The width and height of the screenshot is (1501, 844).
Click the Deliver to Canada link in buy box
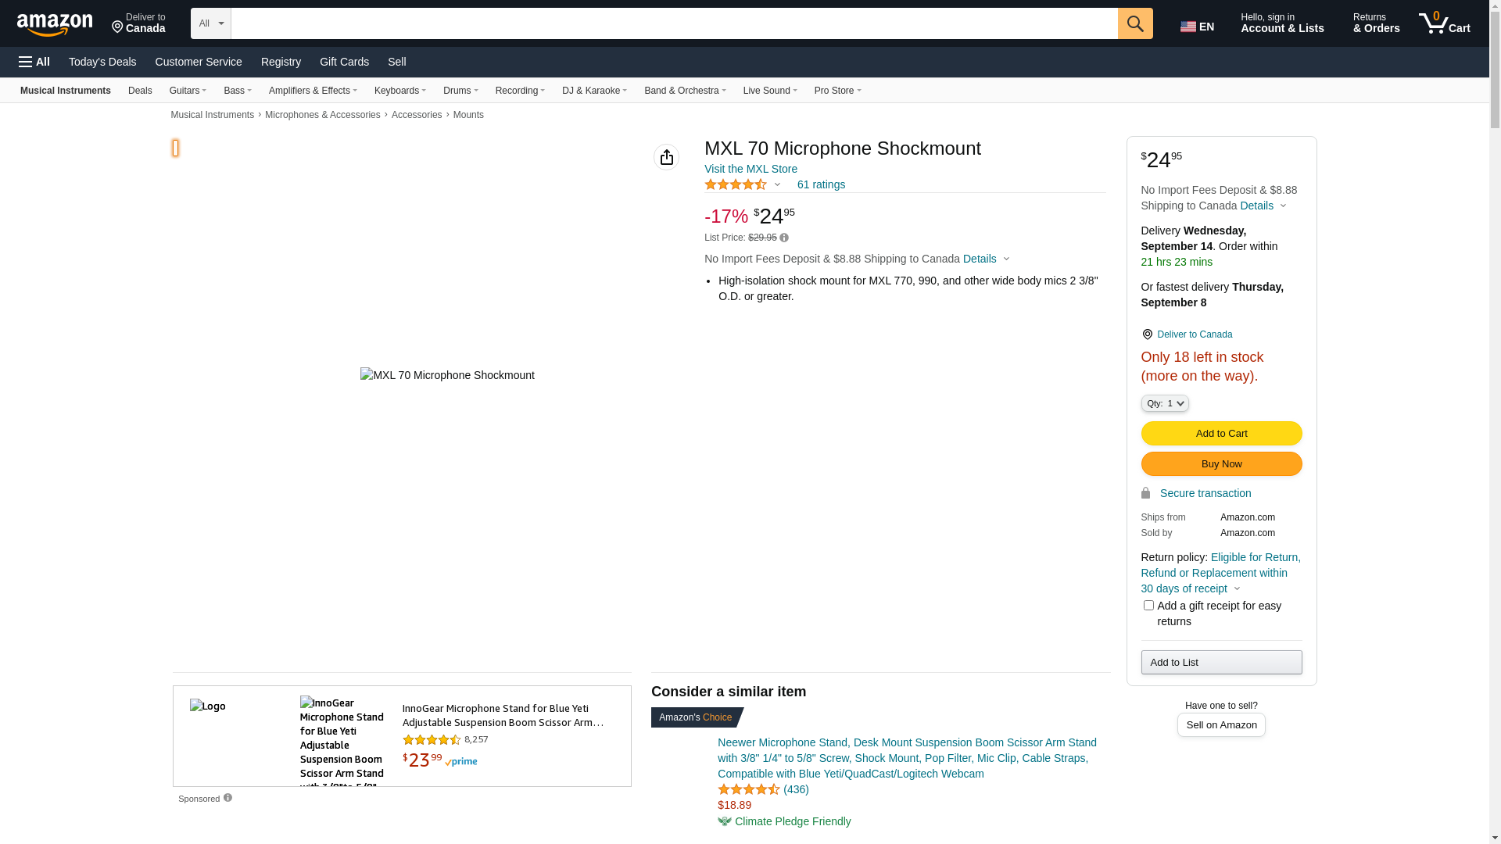(x=1195, y=334)
